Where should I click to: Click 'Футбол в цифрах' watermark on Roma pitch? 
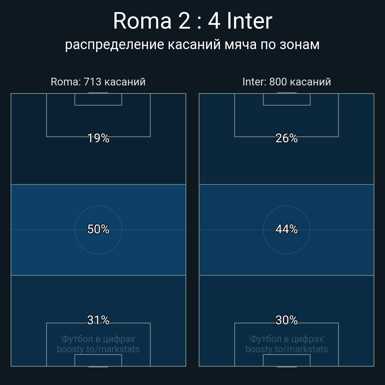click(x=98, y=339)
